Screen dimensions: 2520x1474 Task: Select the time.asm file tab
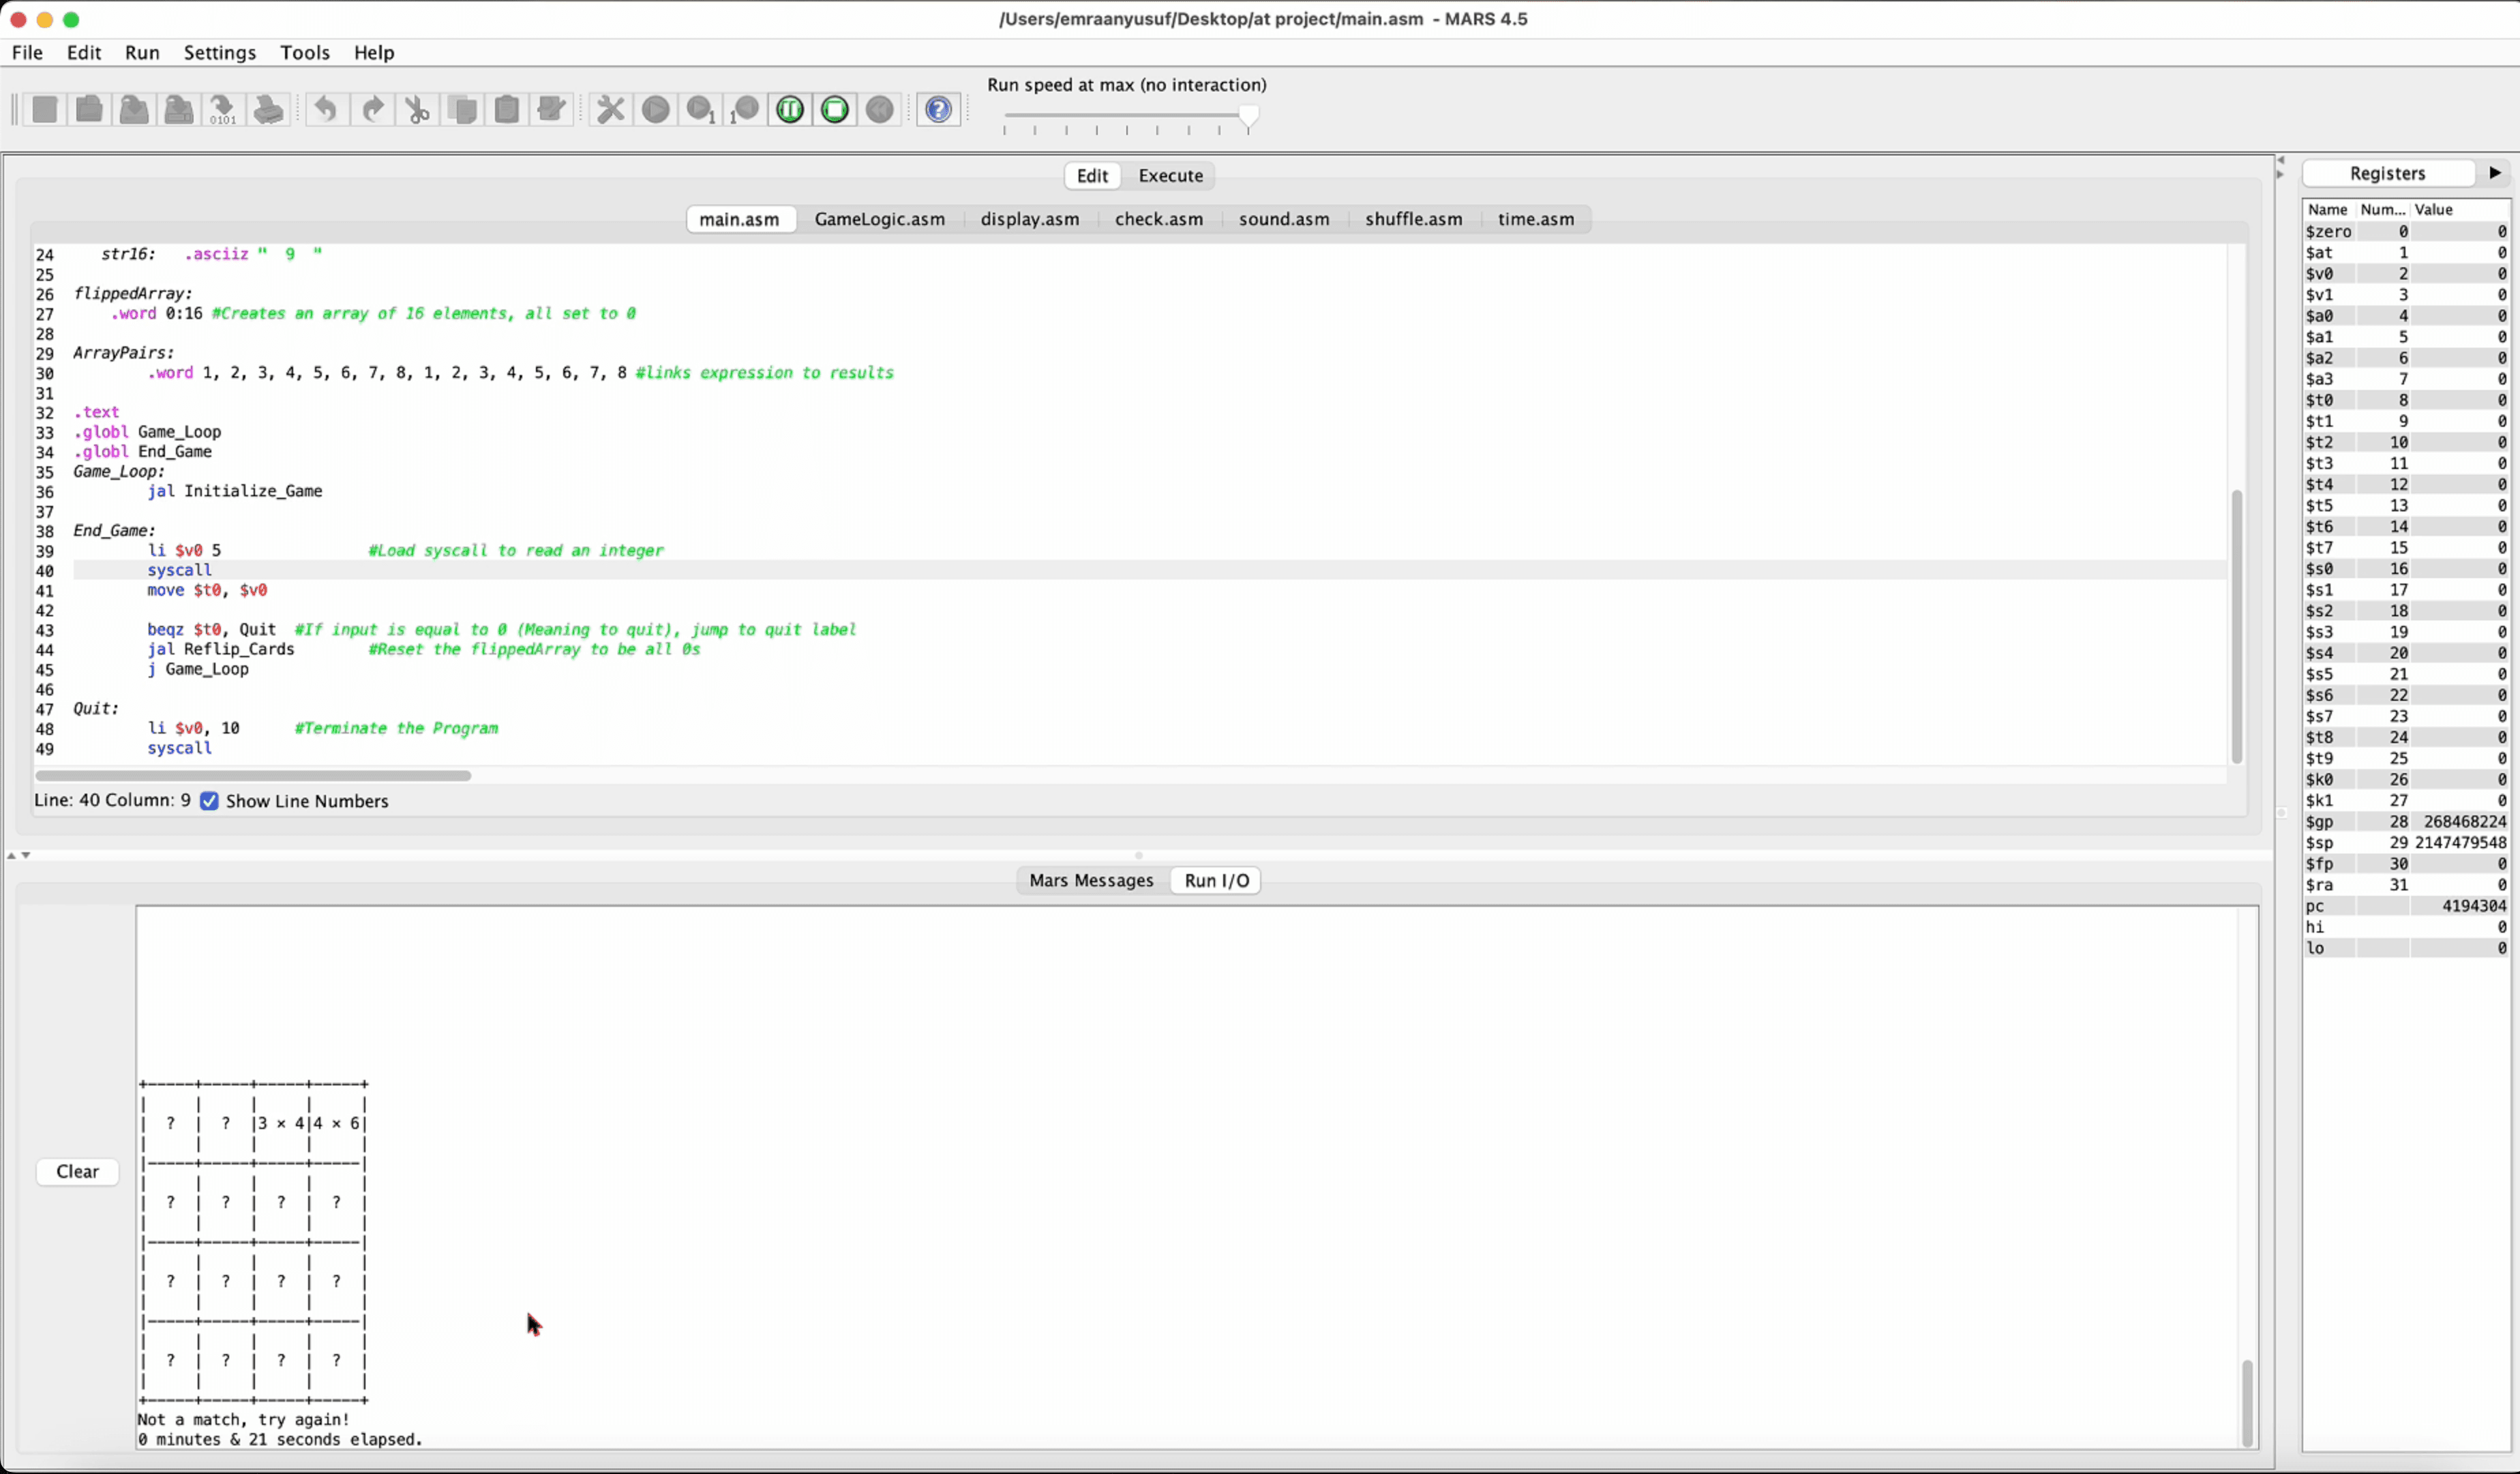[x=1535, y=219]
